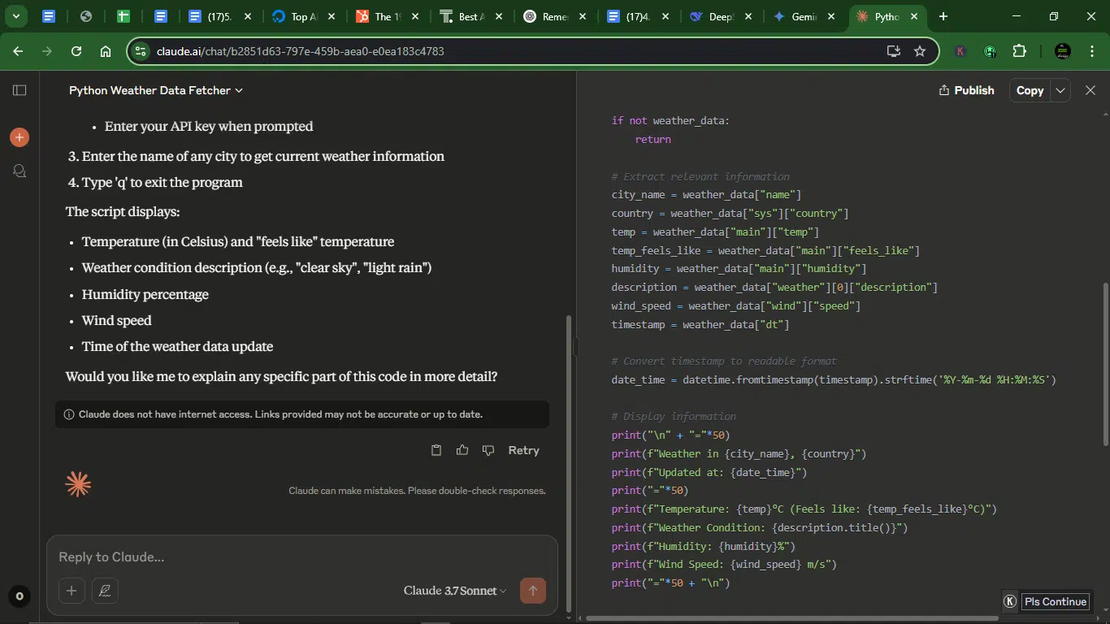Start a new chat with orange plus
This screenshot has width=1110, height=624.
(20, 137)
